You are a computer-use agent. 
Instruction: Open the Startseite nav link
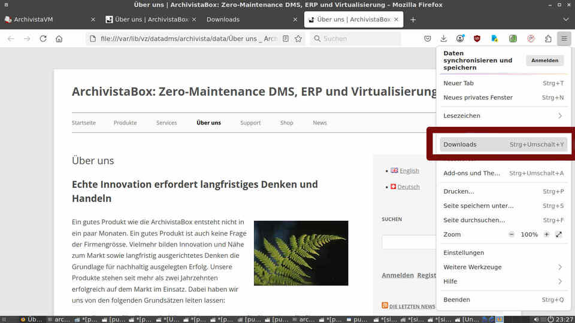pos(84,123)
